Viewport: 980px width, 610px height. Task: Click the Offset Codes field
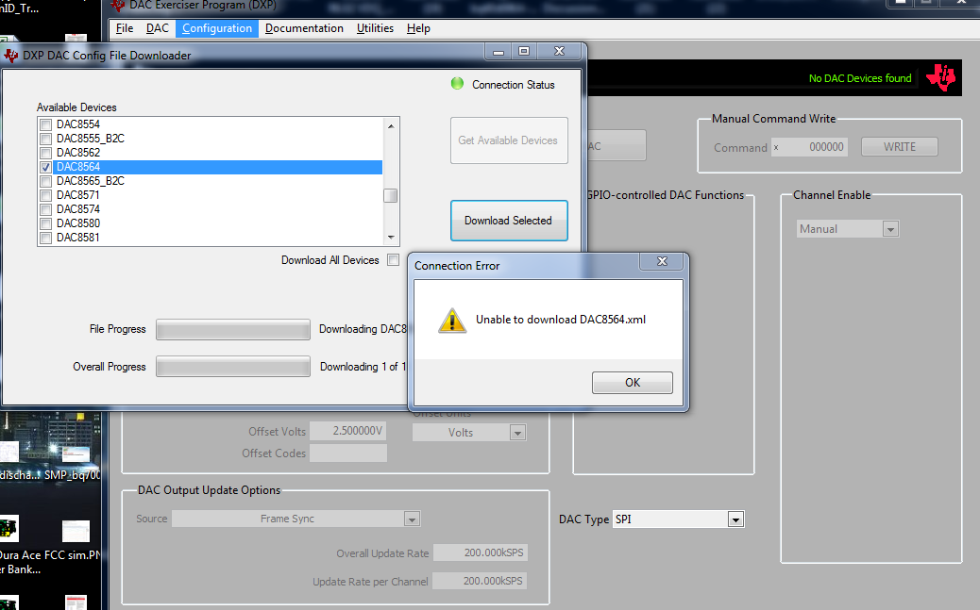point(348,453)
